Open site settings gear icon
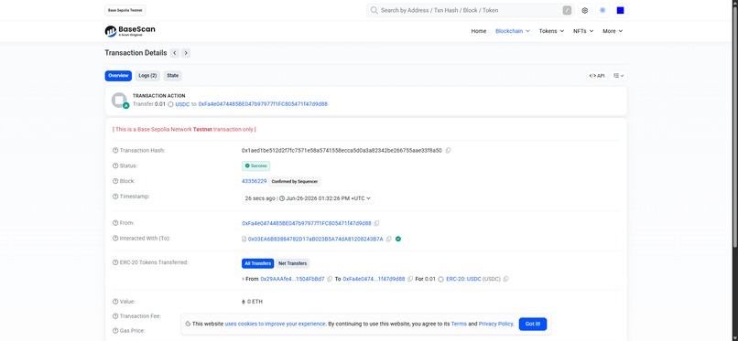The height and width of the screenshot is (341, 738). 584,10
